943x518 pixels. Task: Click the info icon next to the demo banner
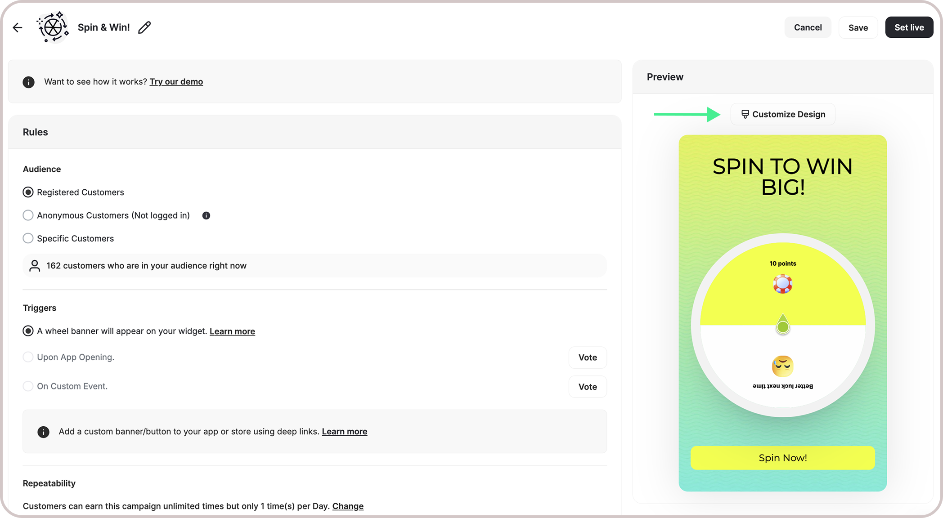click(x=28, y=82)
